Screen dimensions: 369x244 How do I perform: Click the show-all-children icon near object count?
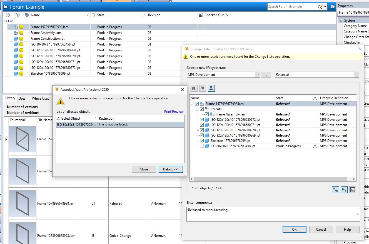[335, 190]
